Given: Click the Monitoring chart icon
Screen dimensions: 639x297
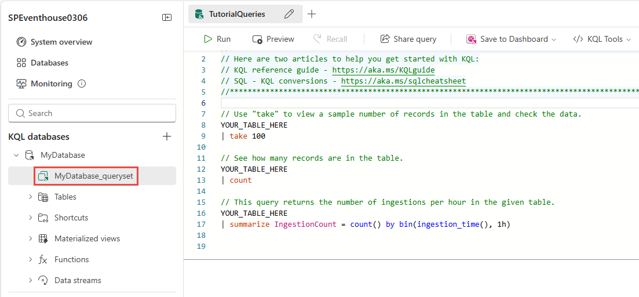Looking at the screenshot, I should 21,84.
